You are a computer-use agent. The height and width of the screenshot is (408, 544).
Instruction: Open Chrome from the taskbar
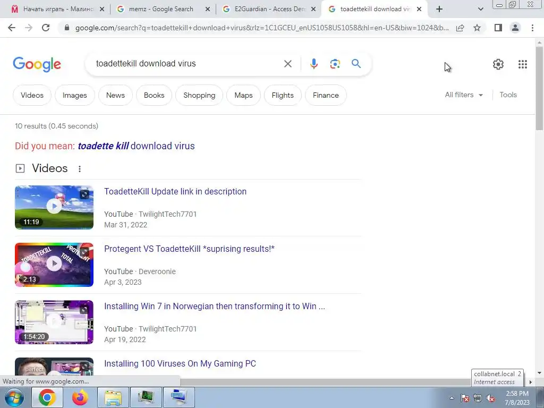pyautogui.click(x=47, y=397)
